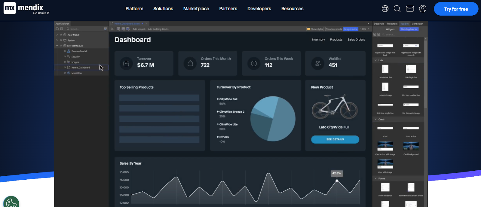This screenshot has height=207, width=481.
Task: Expand the System tree node
Action: [x=57, y=40]
